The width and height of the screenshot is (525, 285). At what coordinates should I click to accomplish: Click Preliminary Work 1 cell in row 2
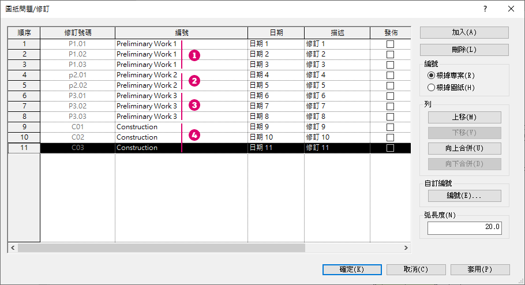coord(182,54)
